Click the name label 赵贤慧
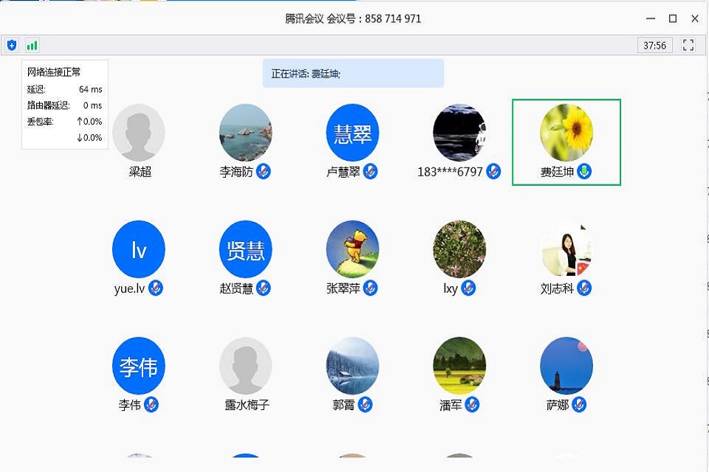Viewport: 709px width, 472px height. (x=236, y=288)
